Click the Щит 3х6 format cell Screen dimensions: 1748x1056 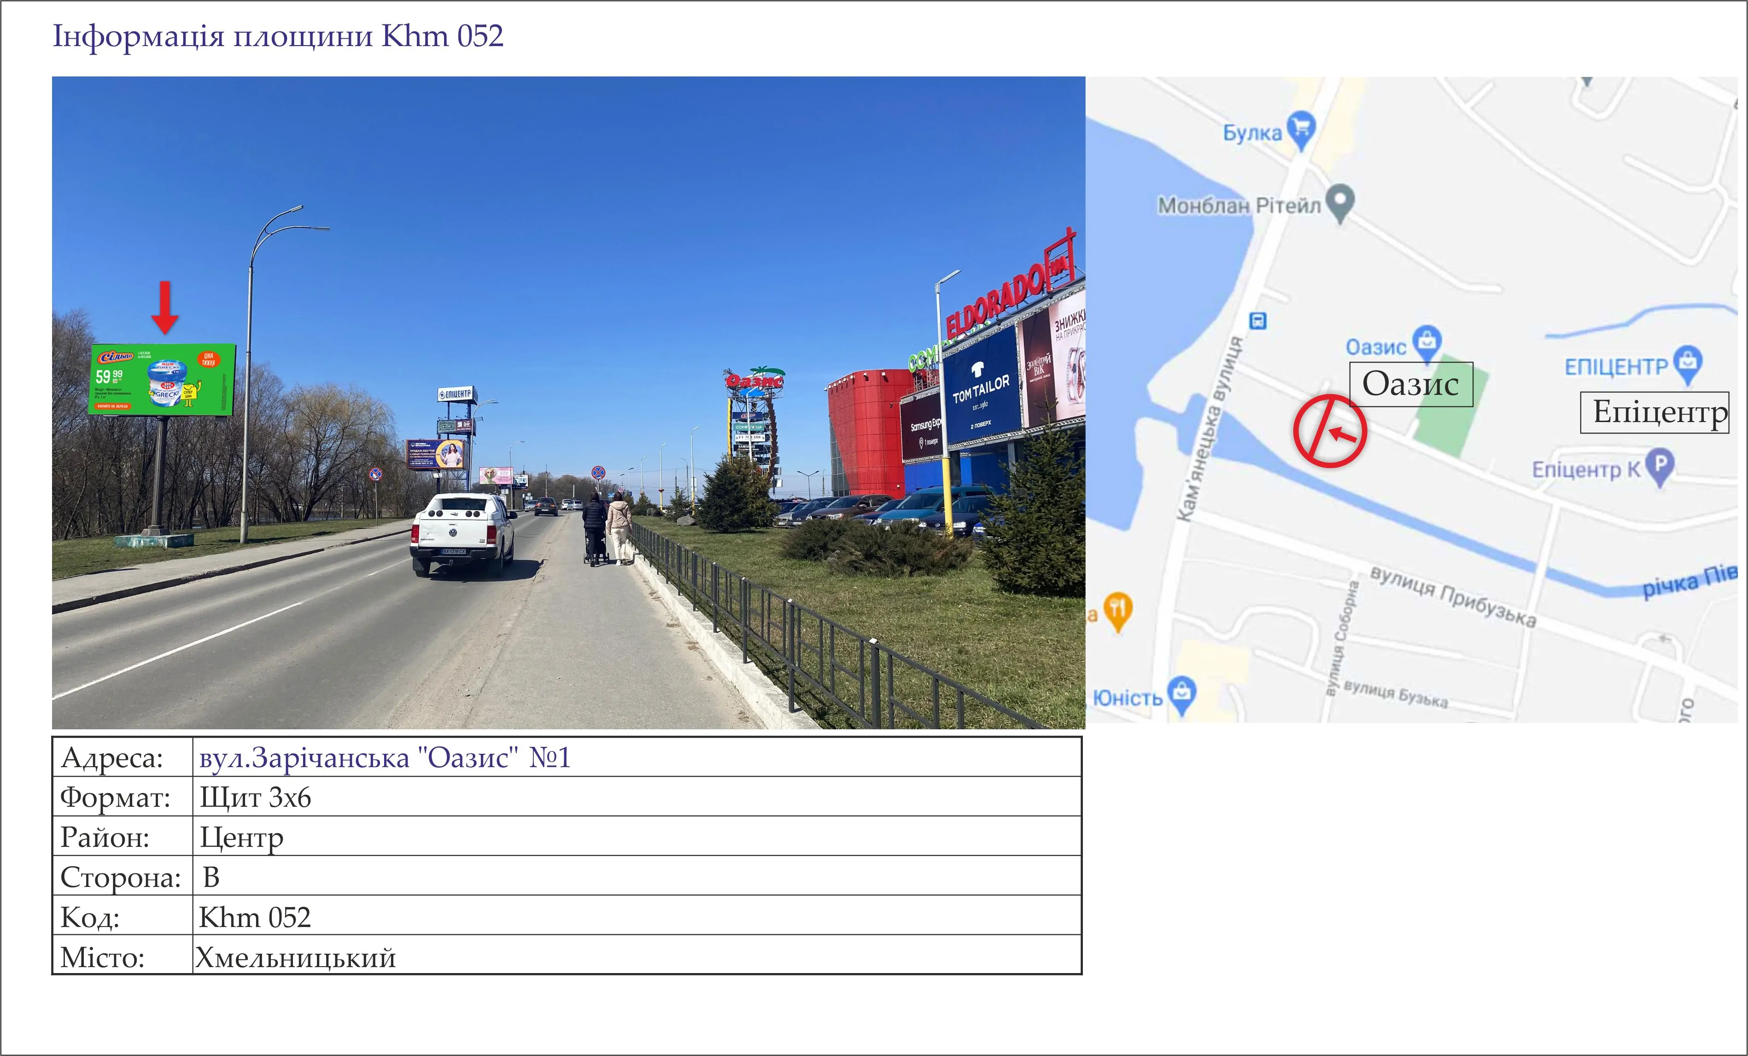pos(637,797)
